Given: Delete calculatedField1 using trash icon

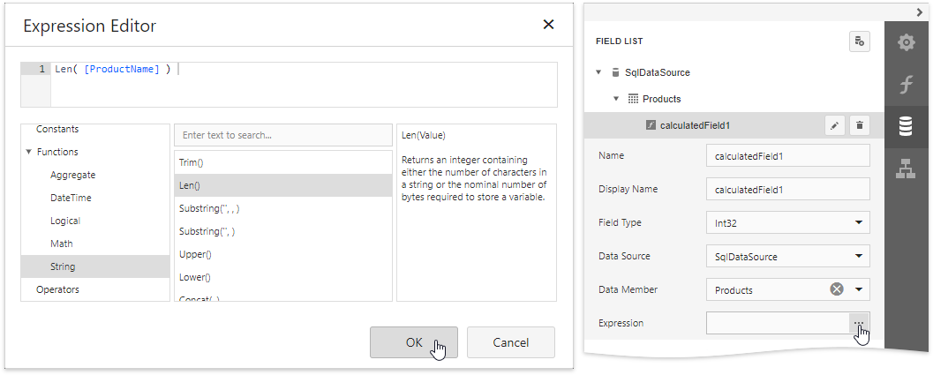Looking at the screenshot, I should click(861, 126).
